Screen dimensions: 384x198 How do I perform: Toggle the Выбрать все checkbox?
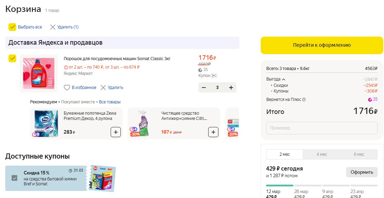click(12, 27)
